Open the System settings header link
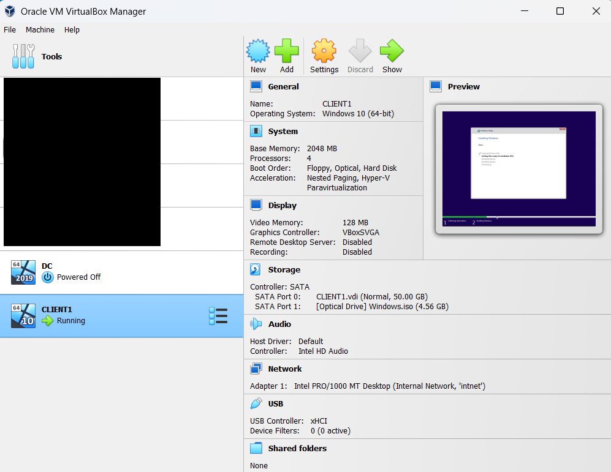The image size is (611, 472). [283, 131]
